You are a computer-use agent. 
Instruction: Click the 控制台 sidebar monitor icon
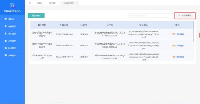tap(6, 19)
